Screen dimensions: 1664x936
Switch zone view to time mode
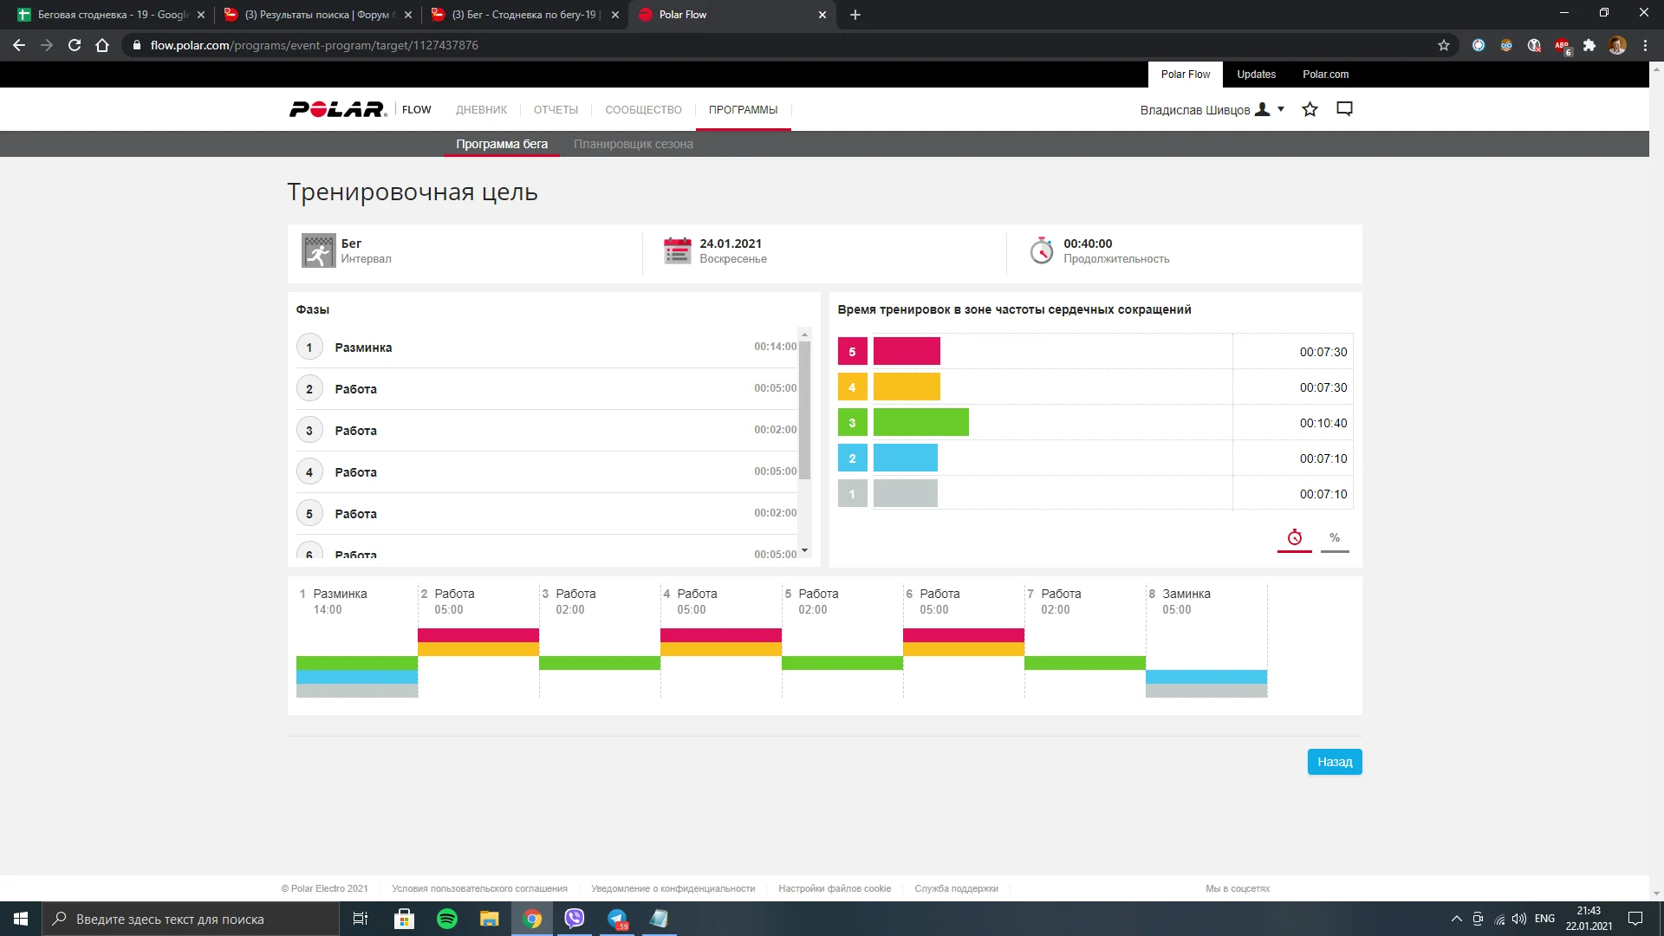pos(1294,538)
